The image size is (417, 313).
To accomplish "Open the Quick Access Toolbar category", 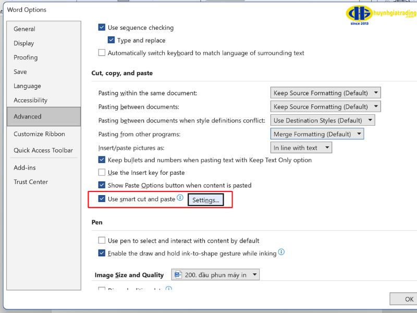I will pos(43,150).
